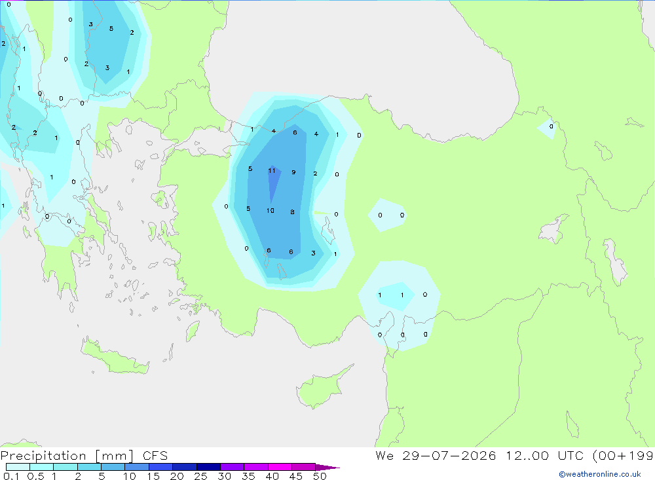Click the 0.1–0.5 mm legend color swatch
The image size is (655, 480).
point(18,467)
